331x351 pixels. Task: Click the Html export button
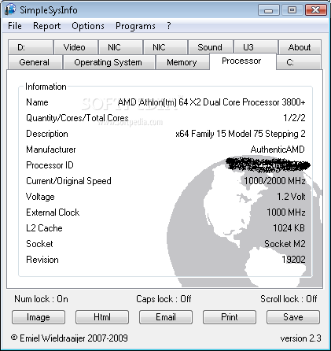tap(102, 317)
